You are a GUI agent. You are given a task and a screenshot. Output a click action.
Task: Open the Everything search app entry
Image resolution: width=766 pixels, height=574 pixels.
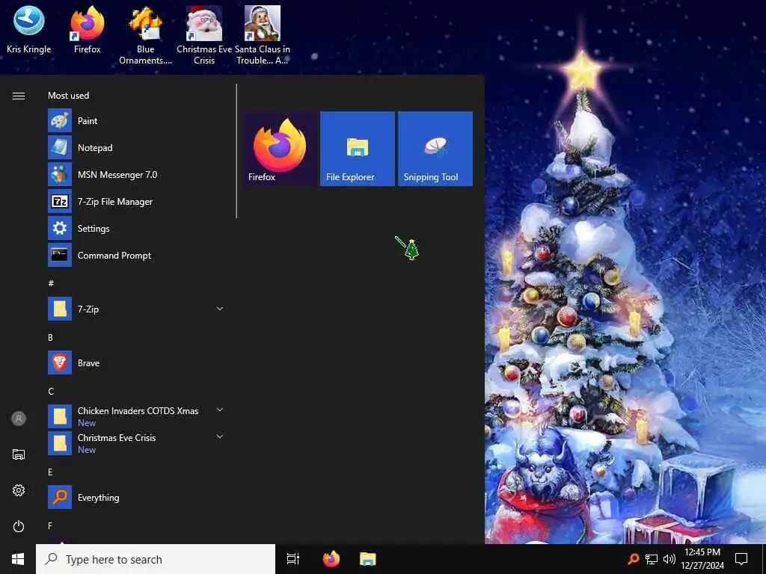pos(137,497)
